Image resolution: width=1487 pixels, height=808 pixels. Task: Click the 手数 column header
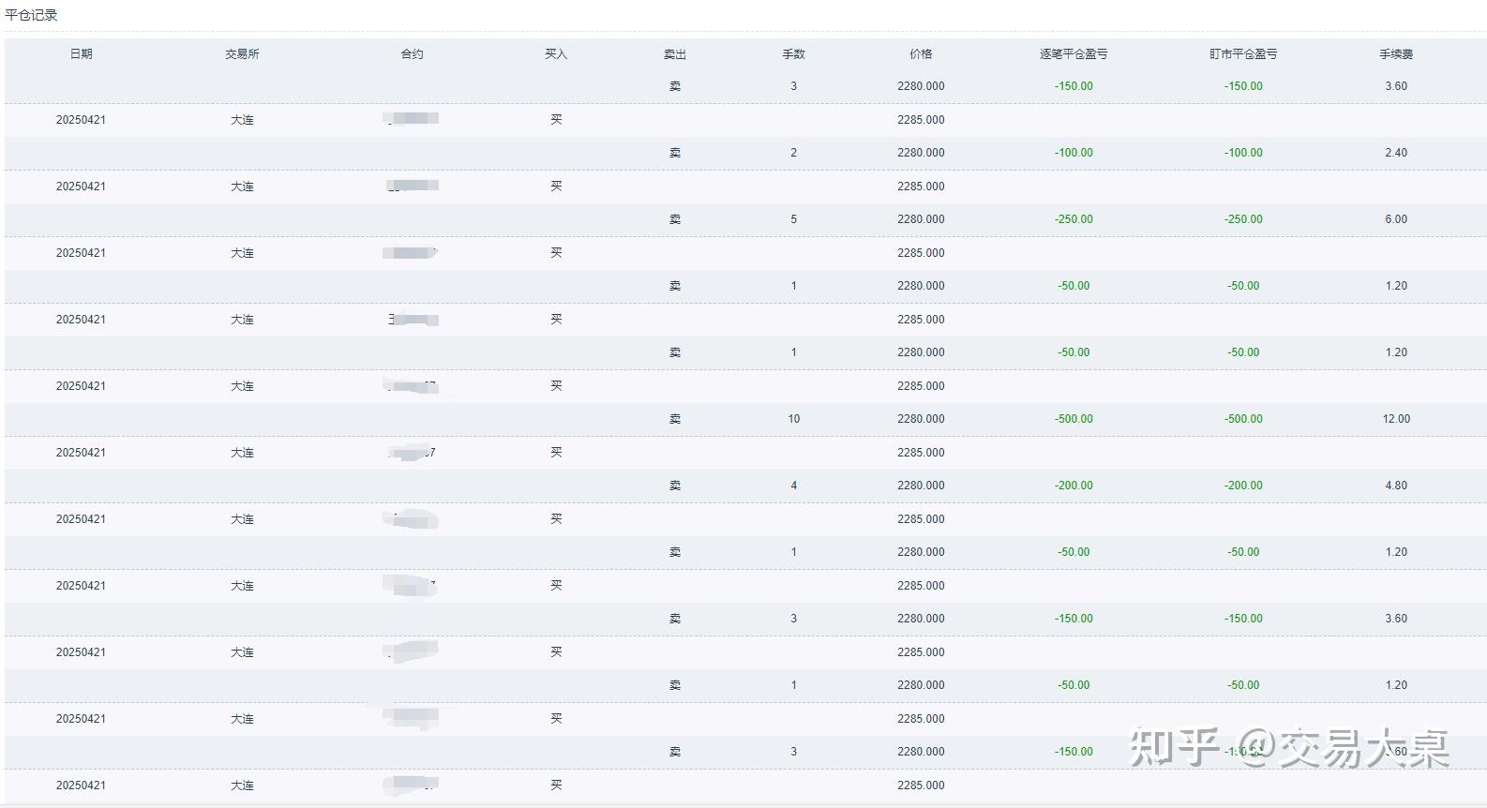pyautogui.click(x=793, y=54)
